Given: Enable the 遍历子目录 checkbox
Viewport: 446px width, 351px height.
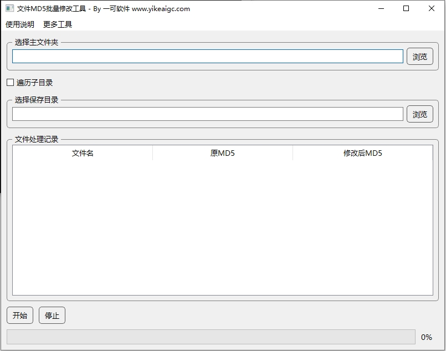Looking at the screenshot, I should pyautogui.click(x=10, y=83).
